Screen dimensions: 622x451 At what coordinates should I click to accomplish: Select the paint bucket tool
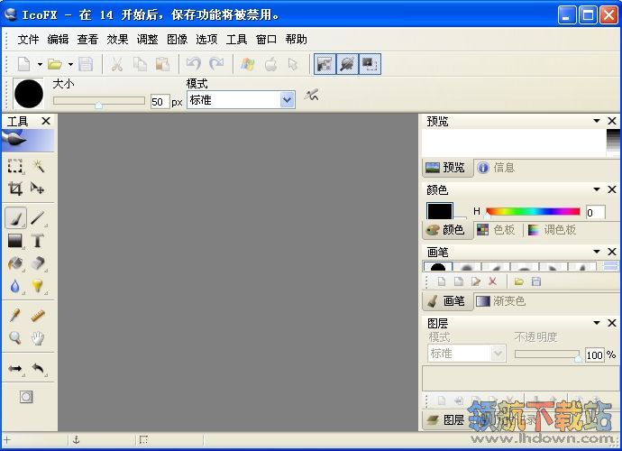click(15, 263)
